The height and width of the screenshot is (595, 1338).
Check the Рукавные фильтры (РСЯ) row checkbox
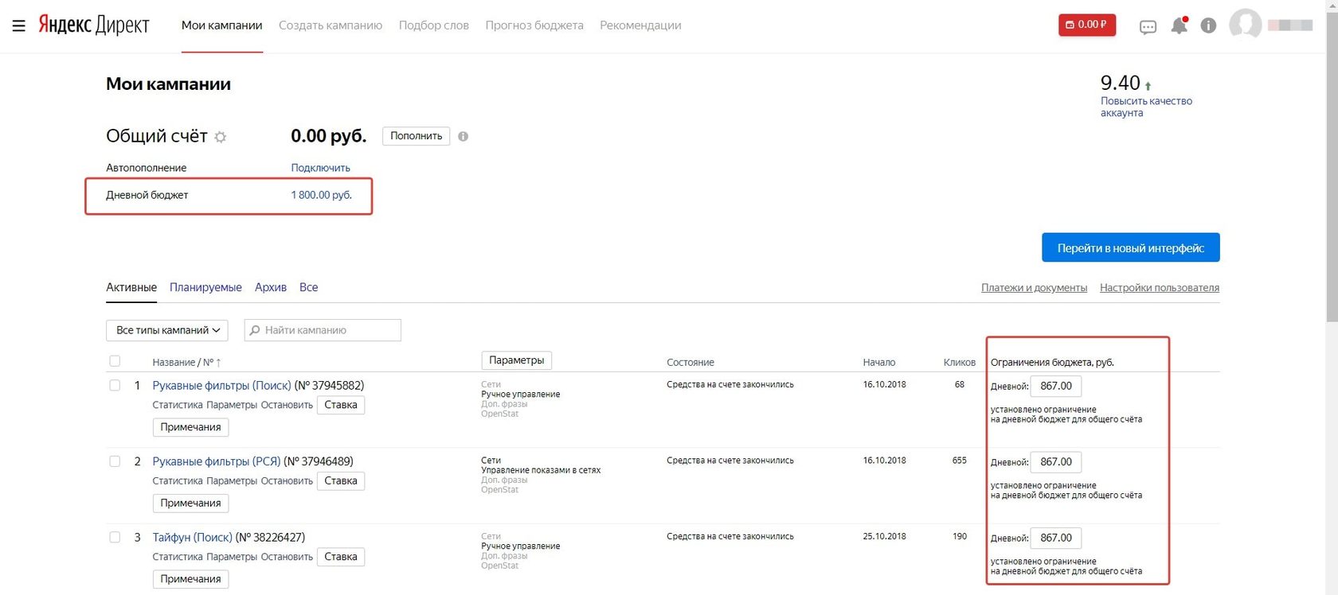point(115,461)
